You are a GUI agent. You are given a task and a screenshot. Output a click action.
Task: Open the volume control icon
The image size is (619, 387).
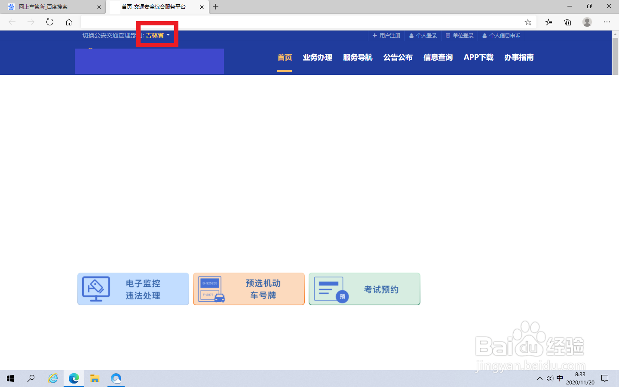(550, 378)
